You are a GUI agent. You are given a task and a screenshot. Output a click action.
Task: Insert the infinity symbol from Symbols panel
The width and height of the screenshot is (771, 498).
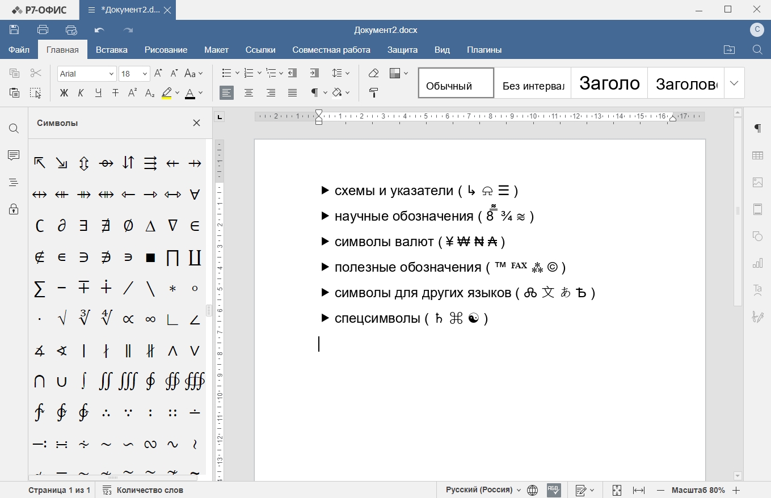click(x=150, y=320)
